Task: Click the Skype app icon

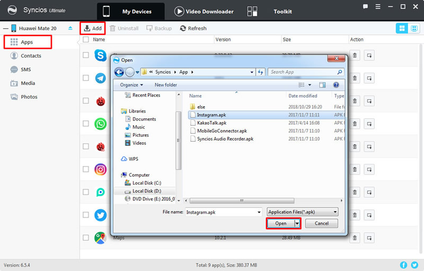Action: point(100,55)
